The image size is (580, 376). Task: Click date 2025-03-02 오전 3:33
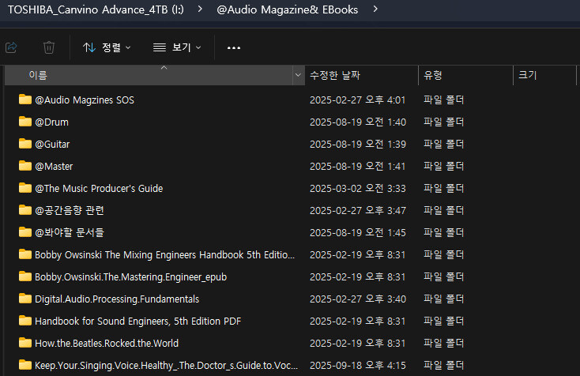(x=358, y=189)
